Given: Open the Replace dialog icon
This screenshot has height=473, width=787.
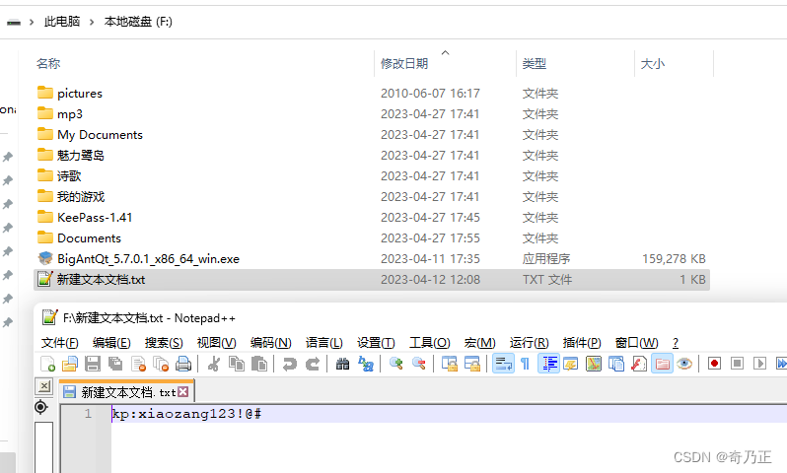Looking at the screenshot, I should click(365, 364).
